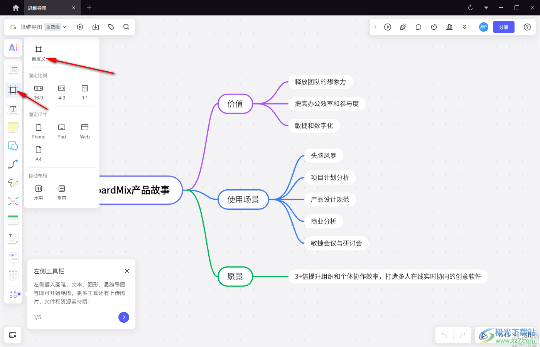The width and height of the screenshot is (540, 347).
Task: Choose 1:1 fixed ratio frame
Action: pos(85,93)
